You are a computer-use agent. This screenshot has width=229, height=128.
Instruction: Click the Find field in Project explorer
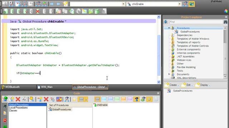point(196,22)
